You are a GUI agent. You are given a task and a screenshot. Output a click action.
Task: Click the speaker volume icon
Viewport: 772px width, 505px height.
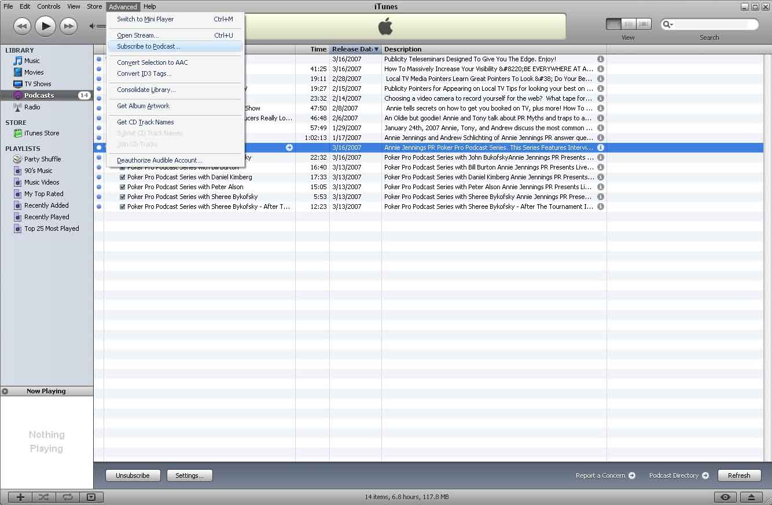[x=92, y=26]
